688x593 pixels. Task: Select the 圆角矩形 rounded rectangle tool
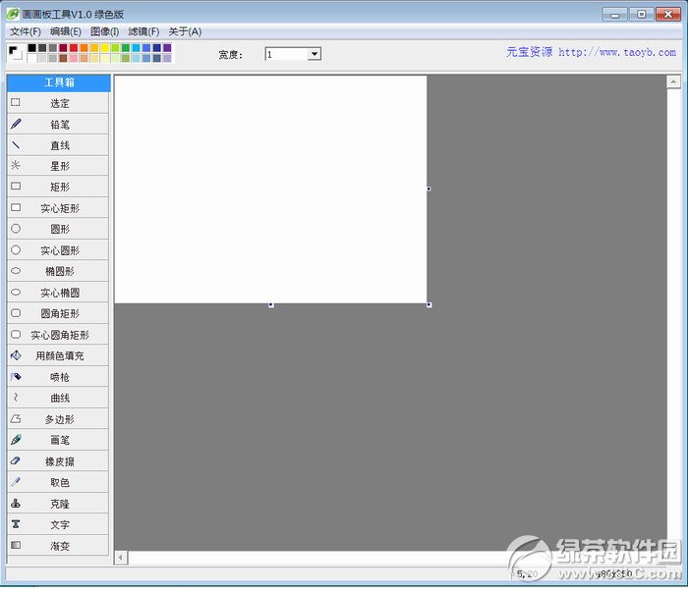click(x=58, y=313)
